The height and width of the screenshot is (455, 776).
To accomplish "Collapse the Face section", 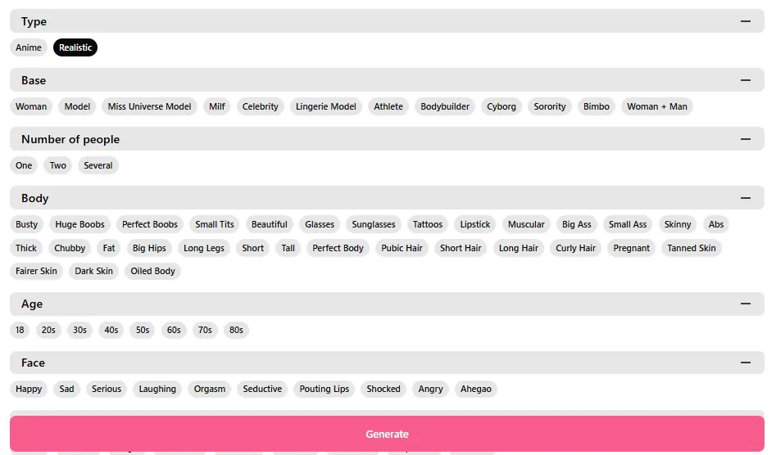I will click(x=745, y=363).
